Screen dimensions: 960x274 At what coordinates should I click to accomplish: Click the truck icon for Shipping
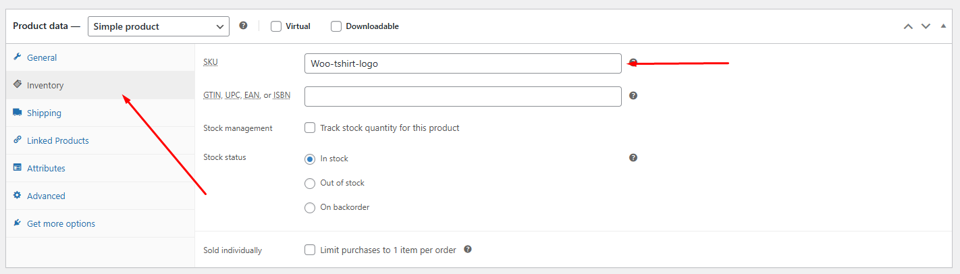click(18, 113)
